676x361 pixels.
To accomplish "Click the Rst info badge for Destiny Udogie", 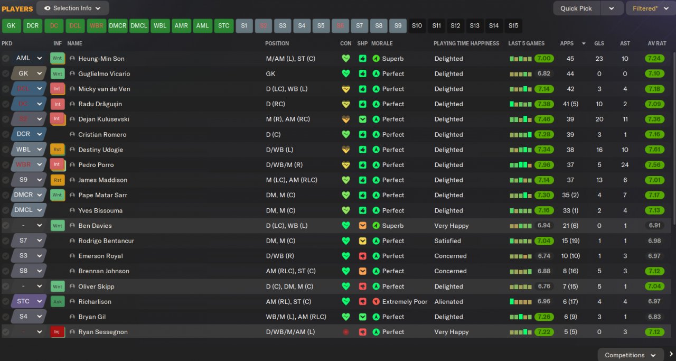I will pyautogui.click(x=57, y=150).
